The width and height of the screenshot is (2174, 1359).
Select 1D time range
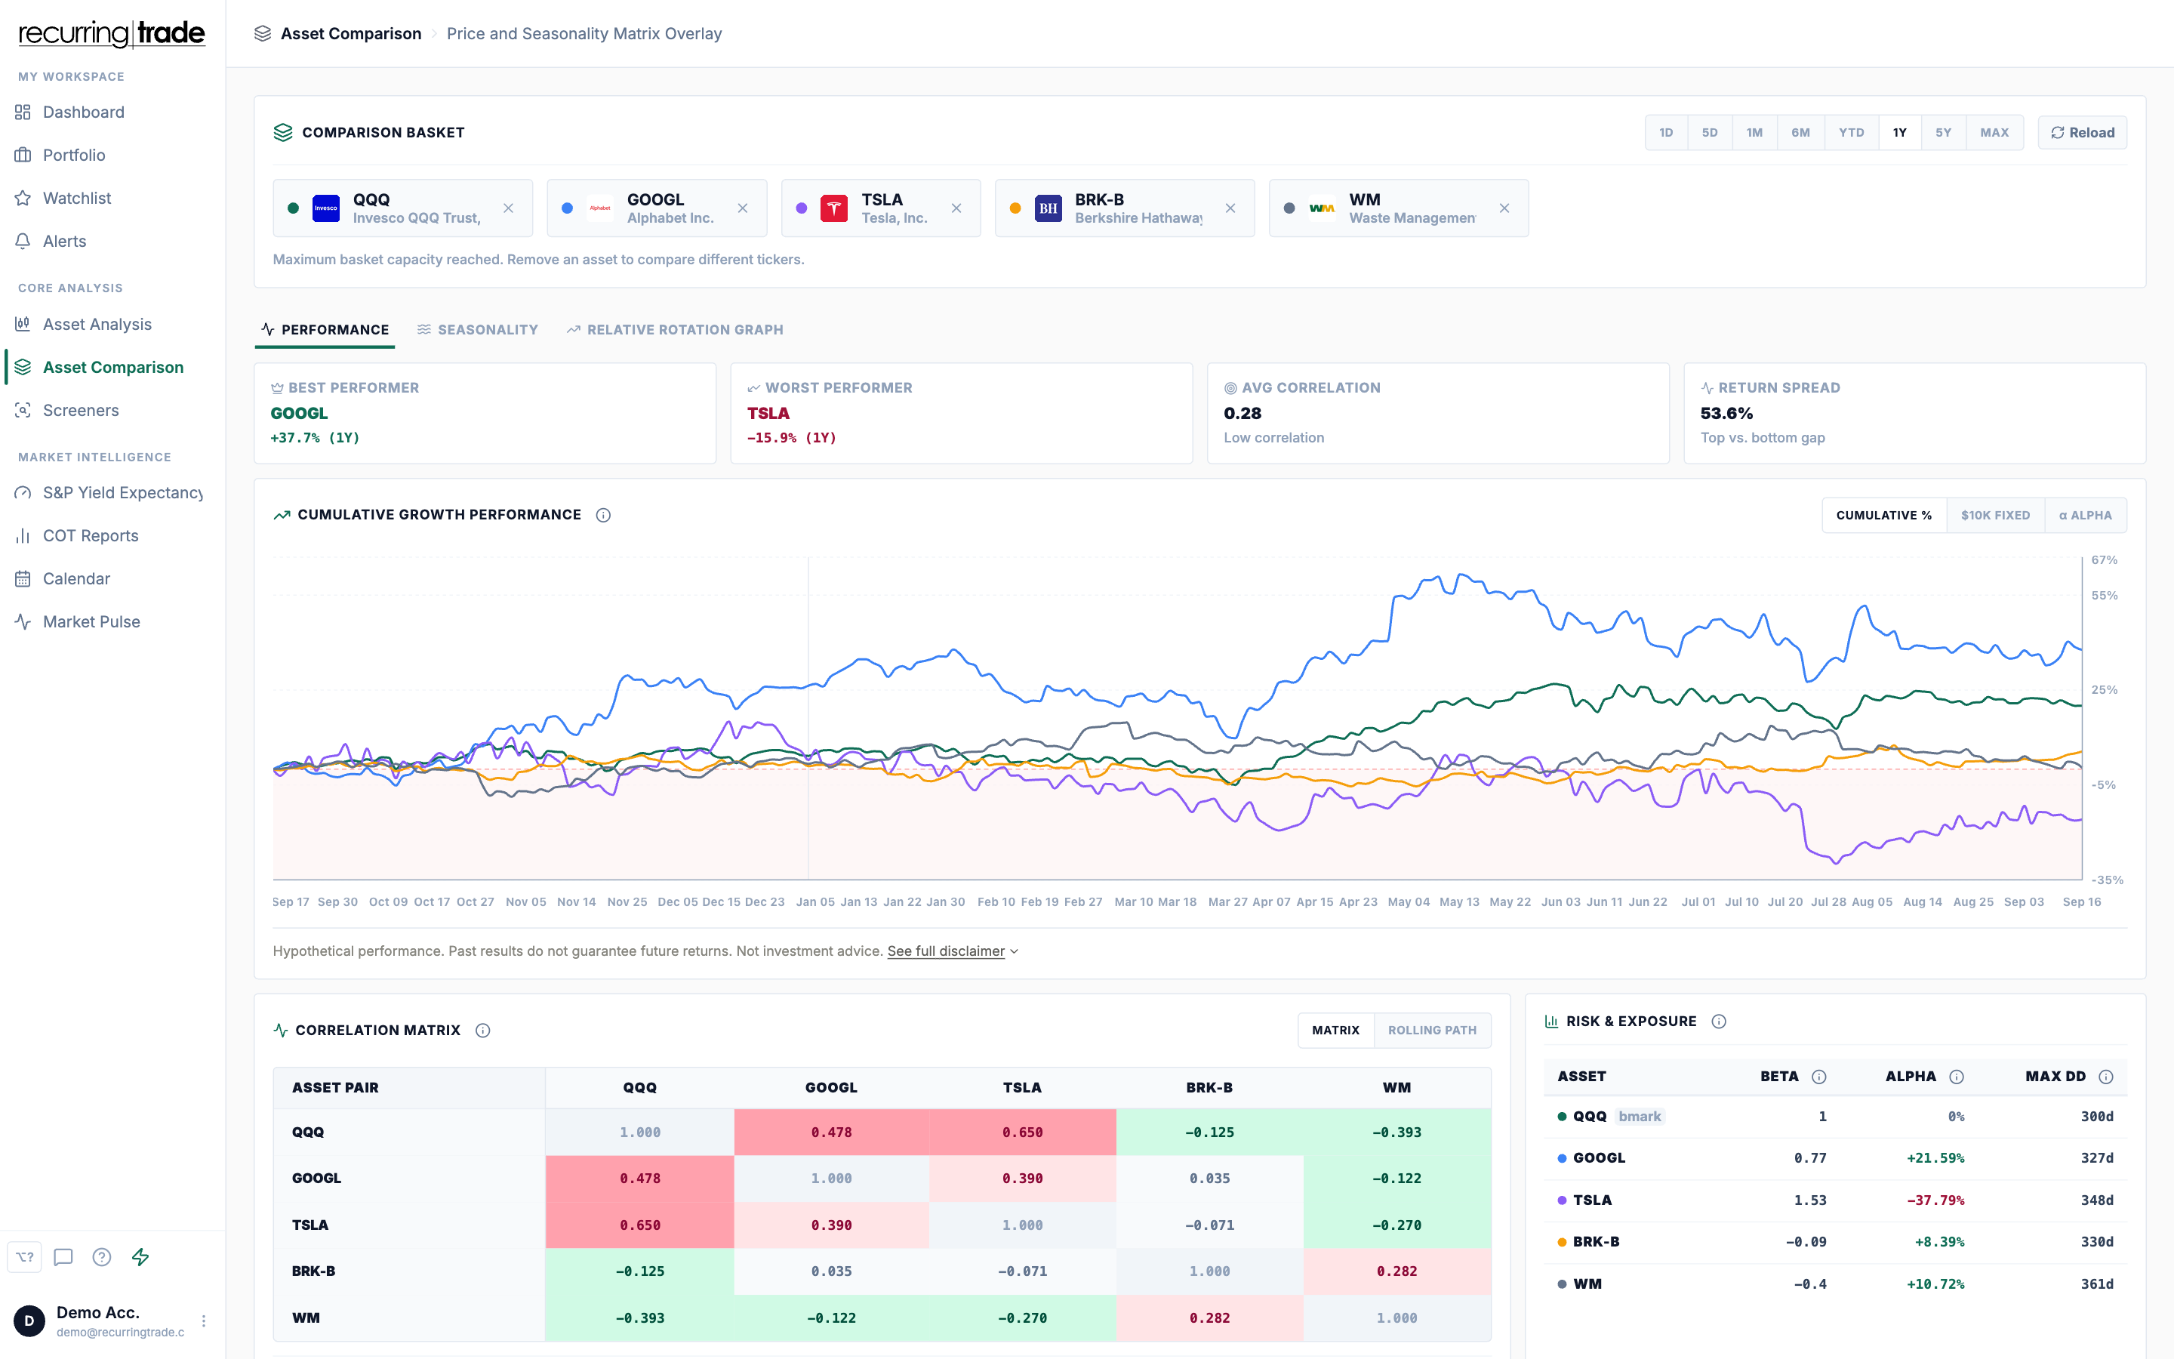pyautogui.click(x=1667, y=133)
